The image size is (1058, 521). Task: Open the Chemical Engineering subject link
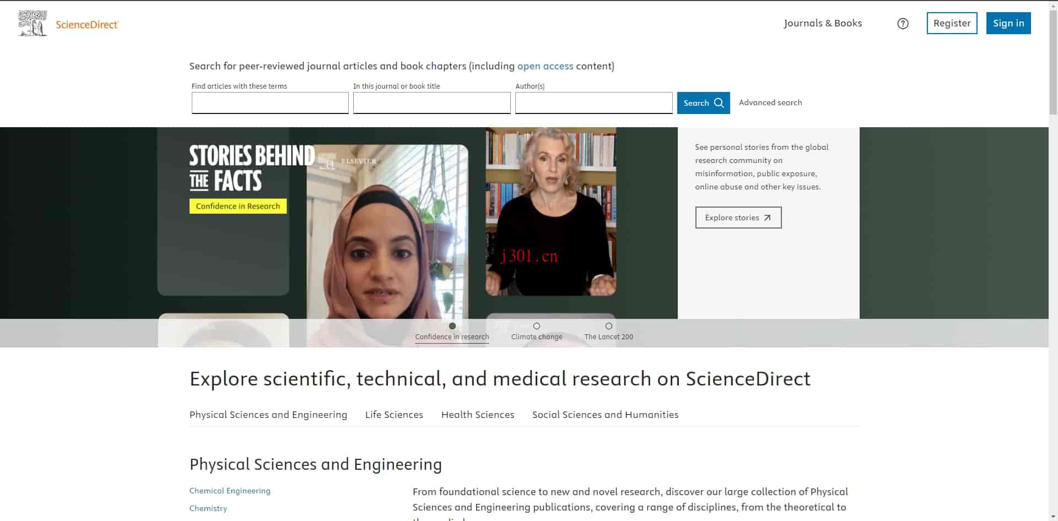(x=230, y=491)
